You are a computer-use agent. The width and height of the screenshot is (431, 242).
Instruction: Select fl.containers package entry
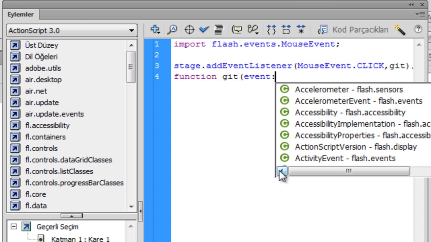coord(45,137)
